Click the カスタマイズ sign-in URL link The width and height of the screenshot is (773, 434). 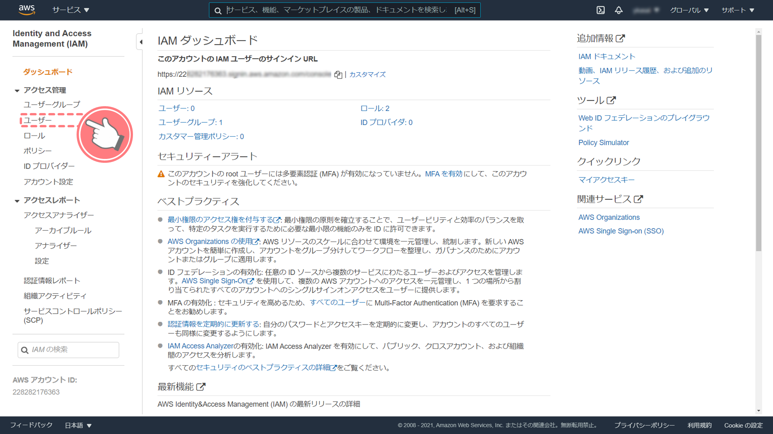tap(367, 74)
